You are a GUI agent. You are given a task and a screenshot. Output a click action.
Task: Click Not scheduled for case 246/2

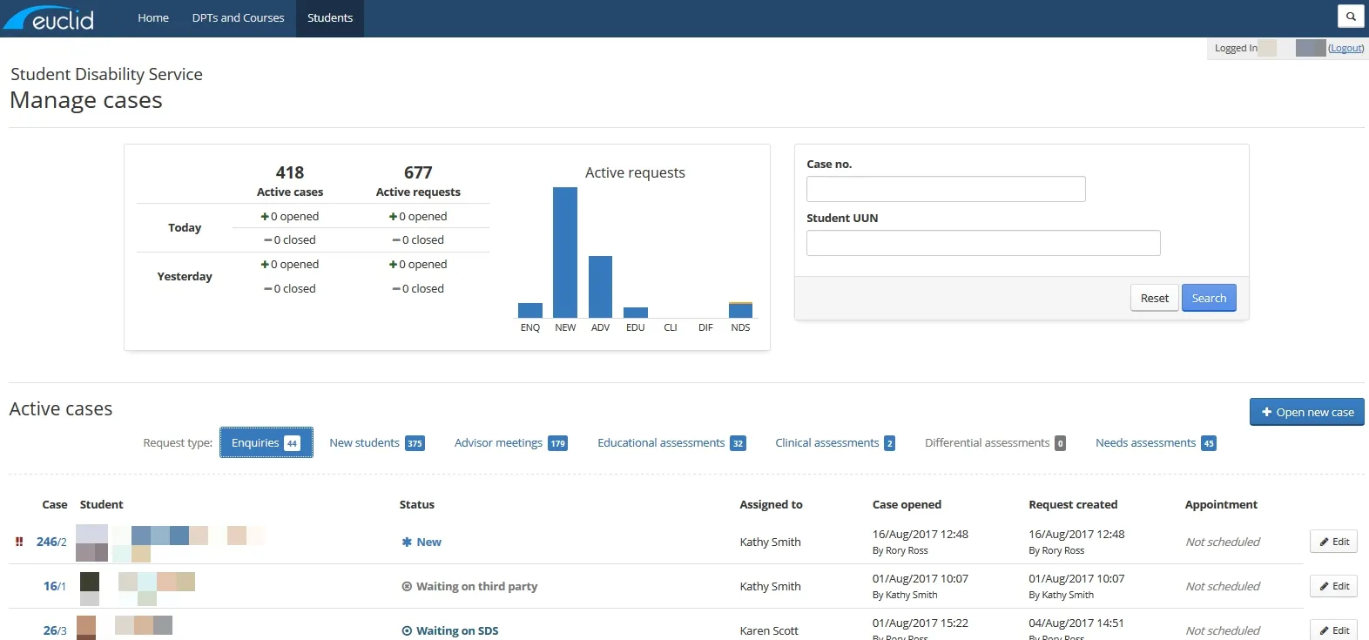[x=1223, y=542]
